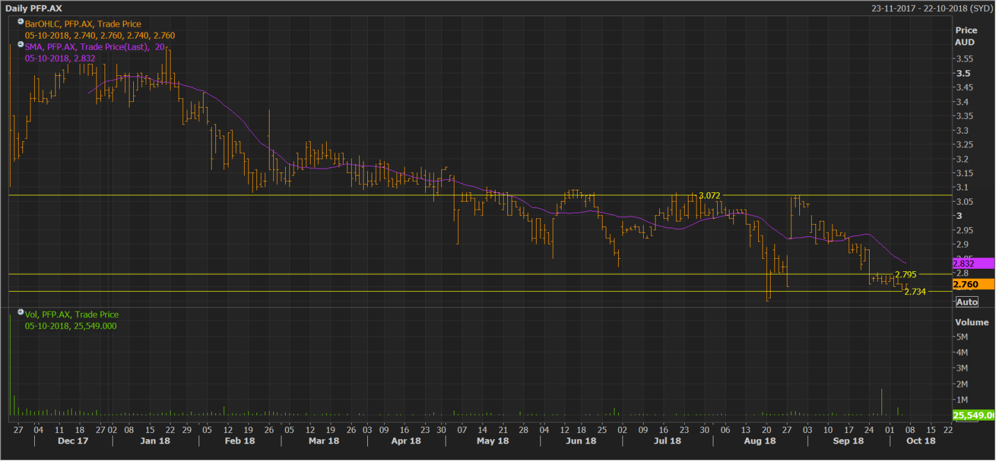Click the 'Mar 18' month label
The width and height of the screenshot is (996, 461).
click(324, 440)
